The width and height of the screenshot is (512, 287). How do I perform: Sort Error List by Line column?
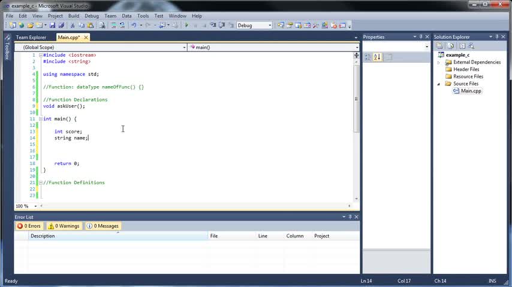coord(270,236)
